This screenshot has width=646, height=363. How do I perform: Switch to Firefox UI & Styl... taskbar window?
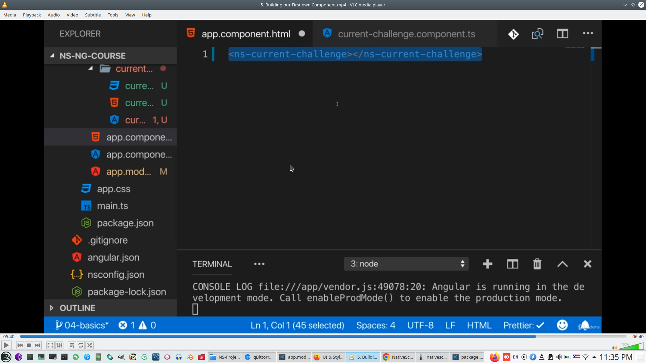(x=328, y=357)
